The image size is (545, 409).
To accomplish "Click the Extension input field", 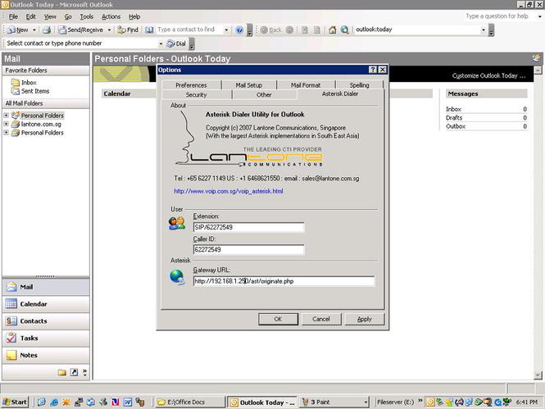I will [x=249, y=227].
